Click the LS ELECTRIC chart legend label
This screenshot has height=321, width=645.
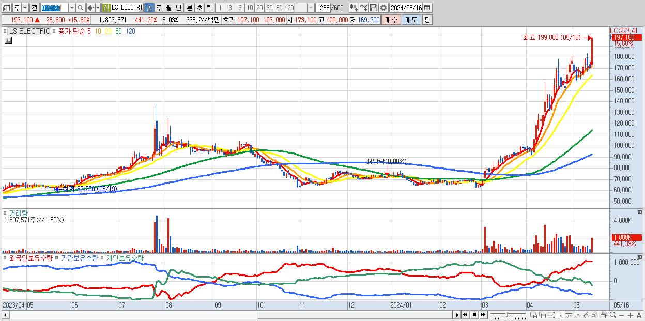coord(29,31)
